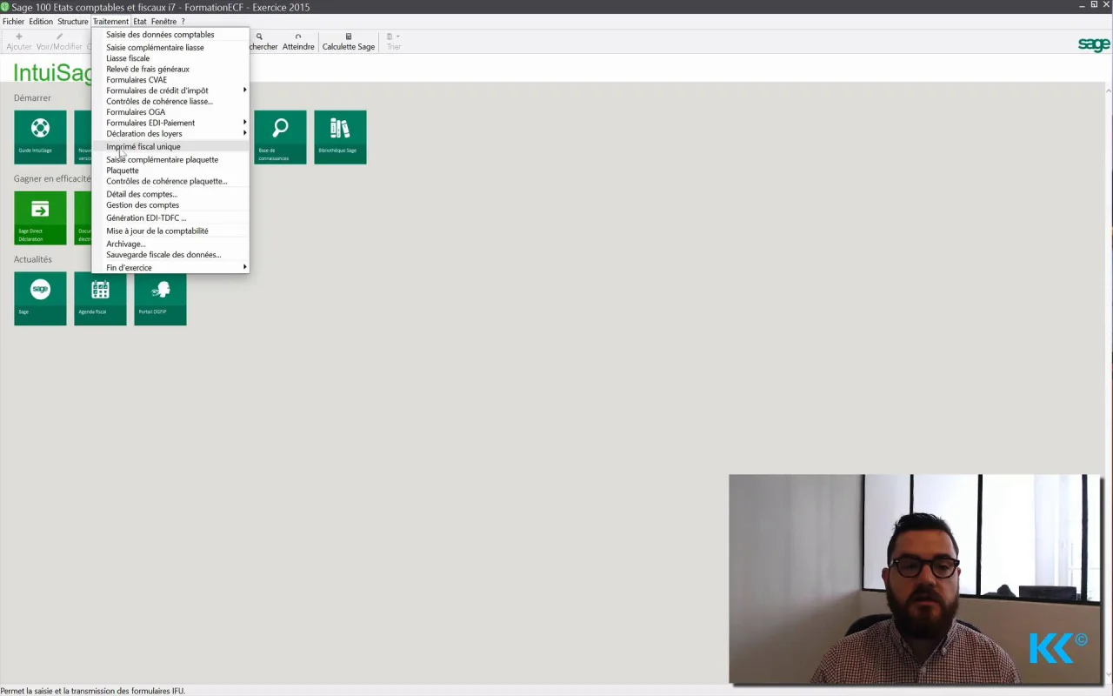Select Contrôles de cohérence plaquette...
Screen dimensions: 1113x696
170,181
